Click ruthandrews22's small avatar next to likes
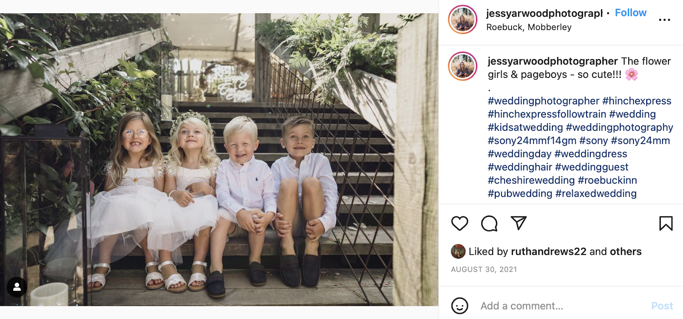The height and width of the screenshot is (319, 683). pyautogui.click(x=458, y=251)
